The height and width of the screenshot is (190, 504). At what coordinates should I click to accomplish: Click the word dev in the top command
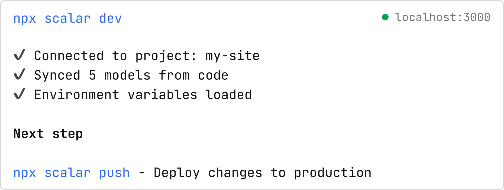(x=110, y=19)
